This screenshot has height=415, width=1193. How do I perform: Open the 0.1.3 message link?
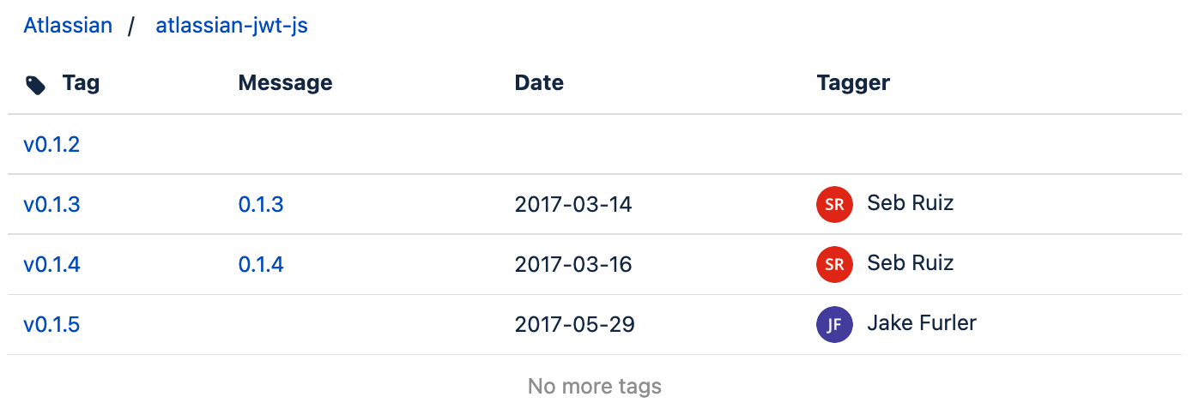(261, 204)
